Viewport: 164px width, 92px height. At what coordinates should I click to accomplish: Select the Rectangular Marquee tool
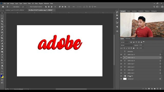pyautogui.click(x=2, y=16)
